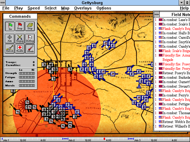Click 'In combat: Hall's' field note
This screenshot has width=190, height=142.
click(172, 33)
